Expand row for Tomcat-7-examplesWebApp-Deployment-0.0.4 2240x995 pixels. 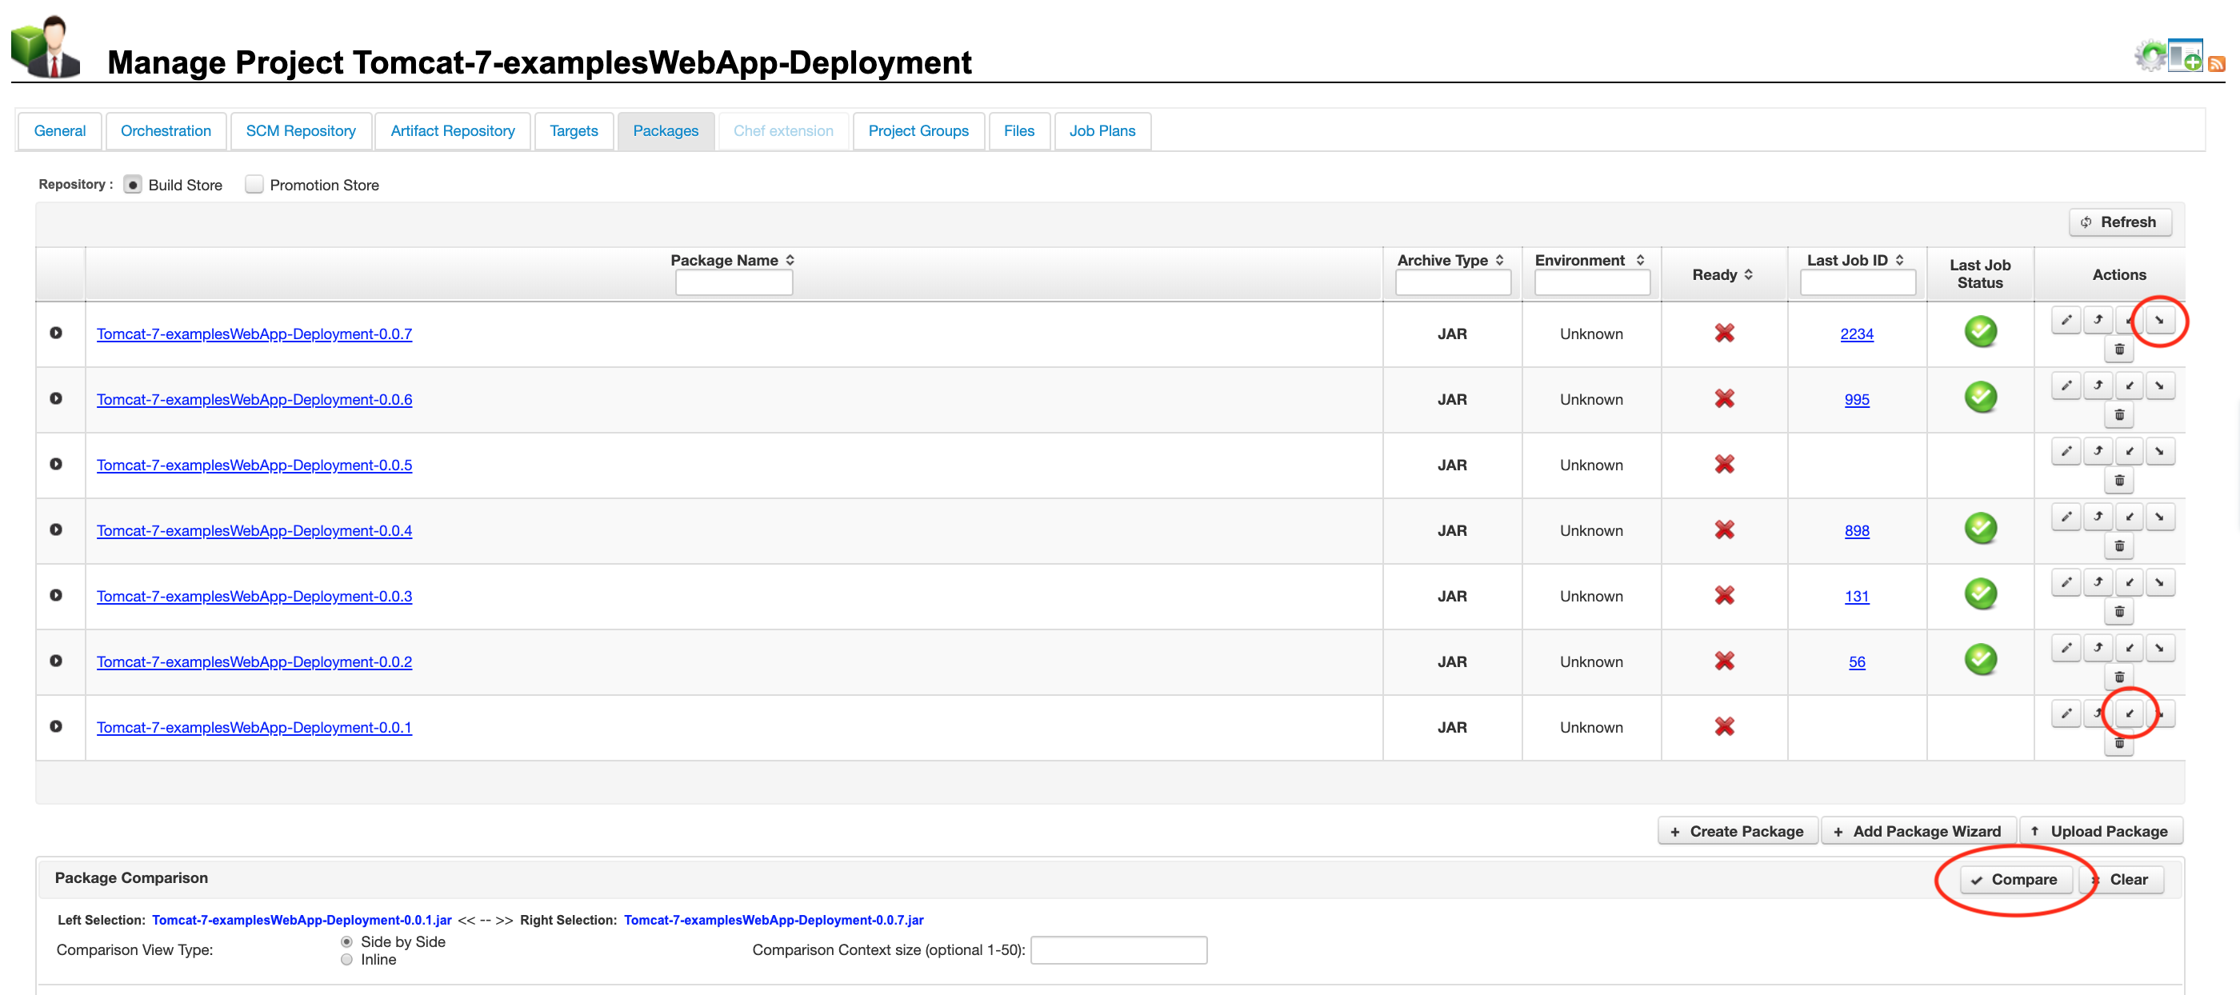tap(56, 529)
